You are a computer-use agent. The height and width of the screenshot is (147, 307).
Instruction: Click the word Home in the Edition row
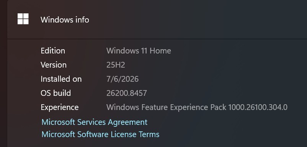coord(160,51)
